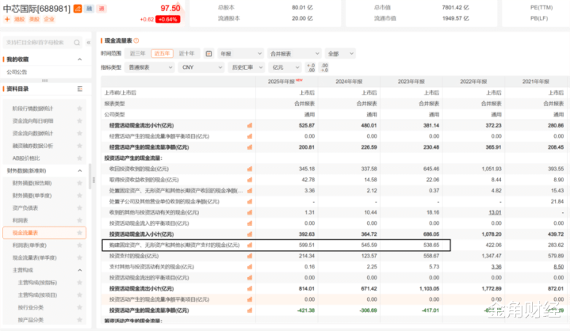Click the calendar date picker icon
Image resolution: width=570 pixels, height=331 pixels.
click(209, 54)
